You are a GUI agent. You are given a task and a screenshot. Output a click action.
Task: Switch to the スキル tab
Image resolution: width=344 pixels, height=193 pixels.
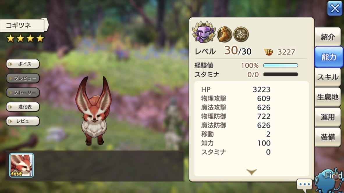[x=328, y=77]
